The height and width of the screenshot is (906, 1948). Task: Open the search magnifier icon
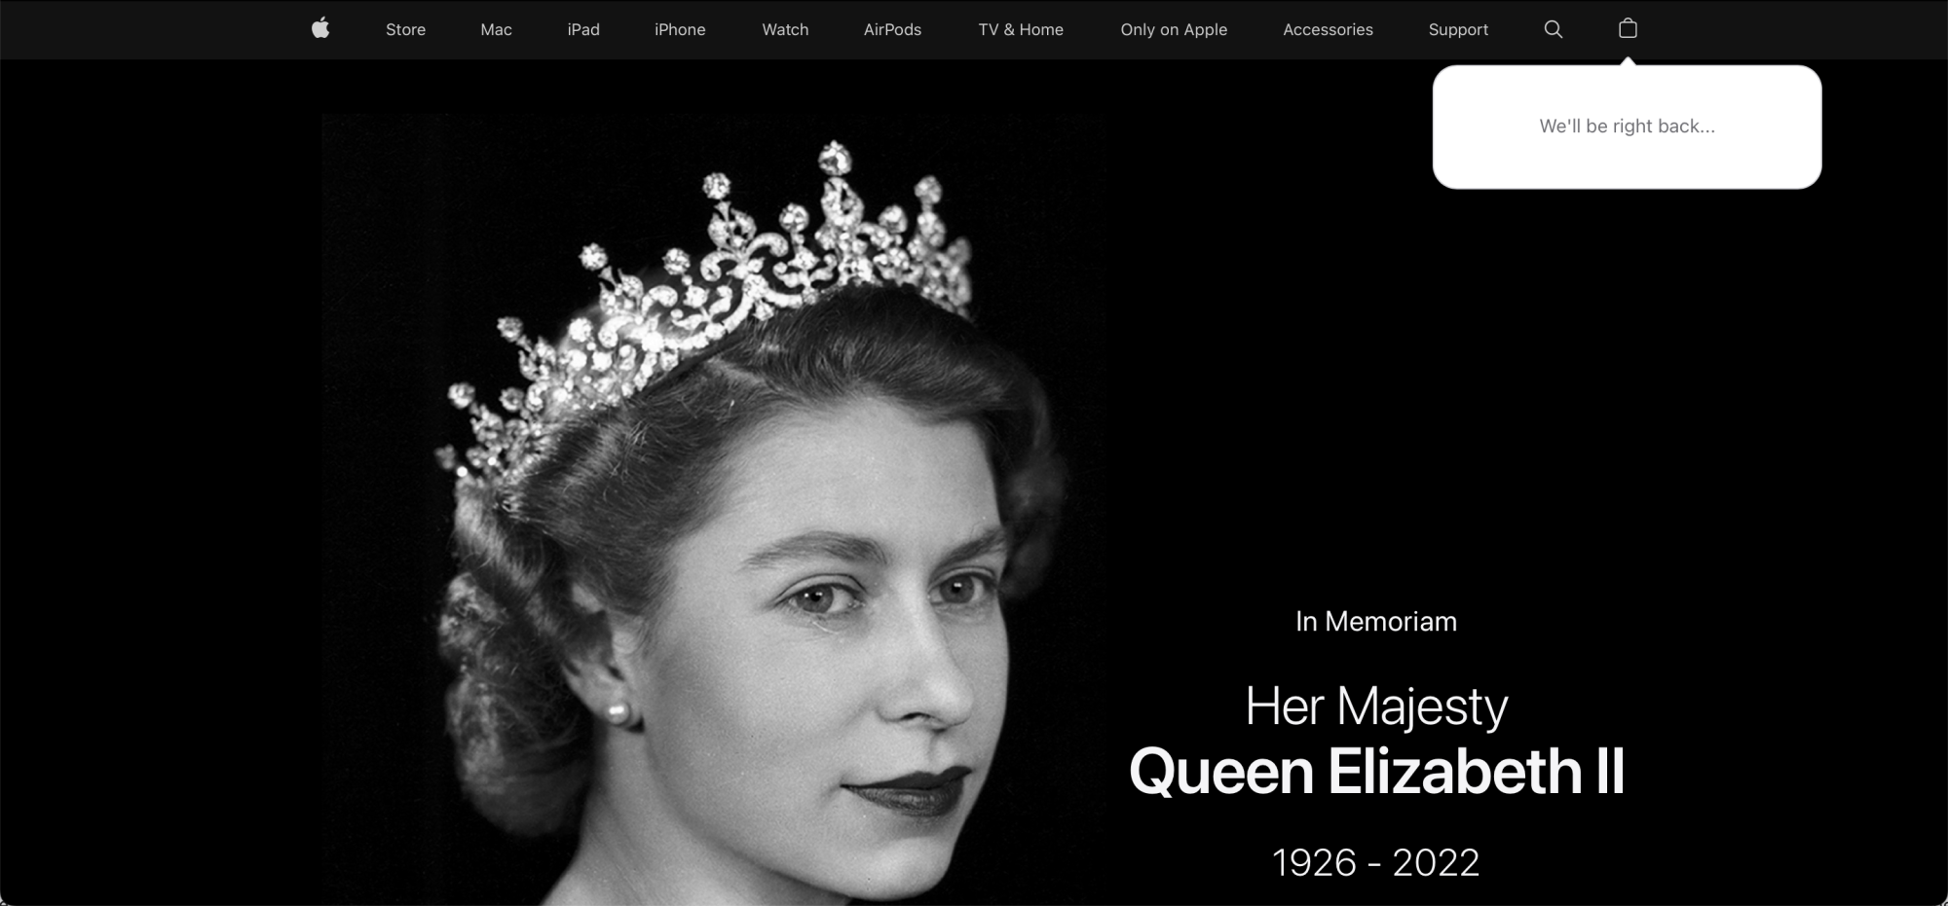pos(1554,29)
